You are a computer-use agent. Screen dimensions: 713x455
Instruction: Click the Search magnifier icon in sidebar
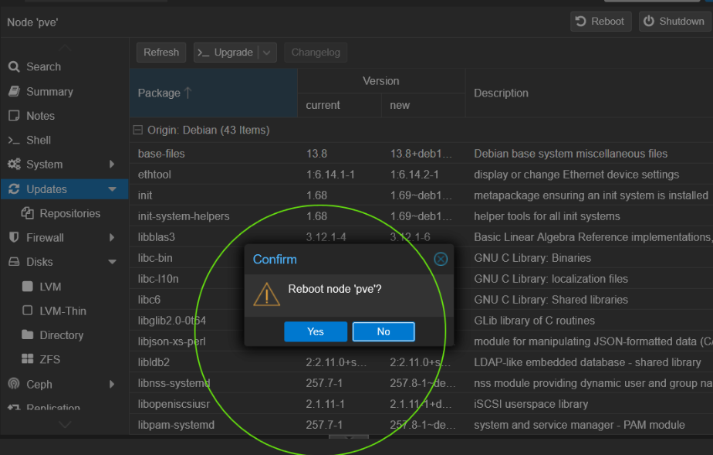click(14, 67)
